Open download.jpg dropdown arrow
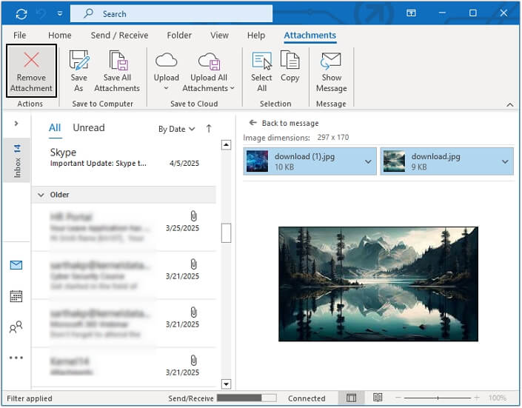 pyautogui.click(x=505, y=161)
